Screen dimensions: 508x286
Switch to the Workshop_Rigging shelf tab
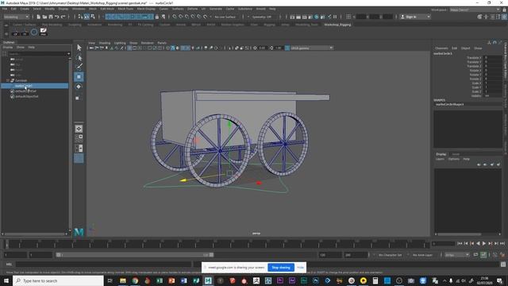337,25
